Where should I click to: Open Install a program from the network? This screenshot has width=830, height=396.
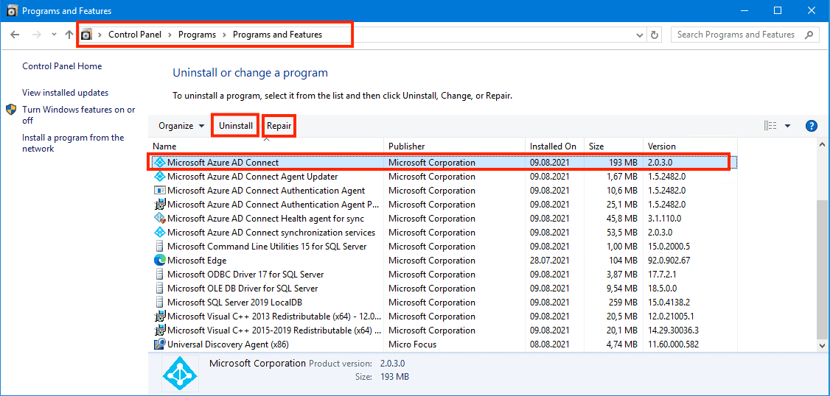[x=73, y=143]
